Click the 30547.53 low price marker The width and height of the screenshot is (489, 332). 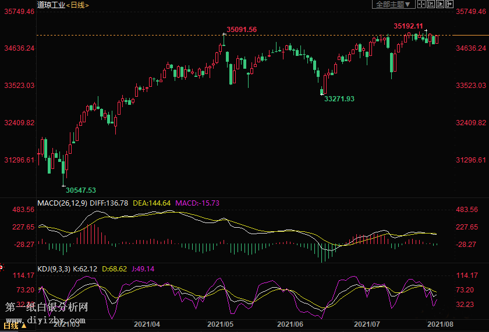[x=80, y=190]
